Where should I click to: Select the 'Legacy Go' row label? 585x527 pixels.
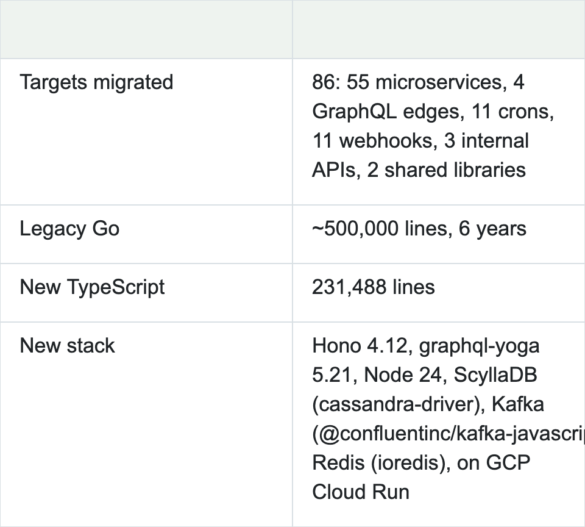pos(69,229)
